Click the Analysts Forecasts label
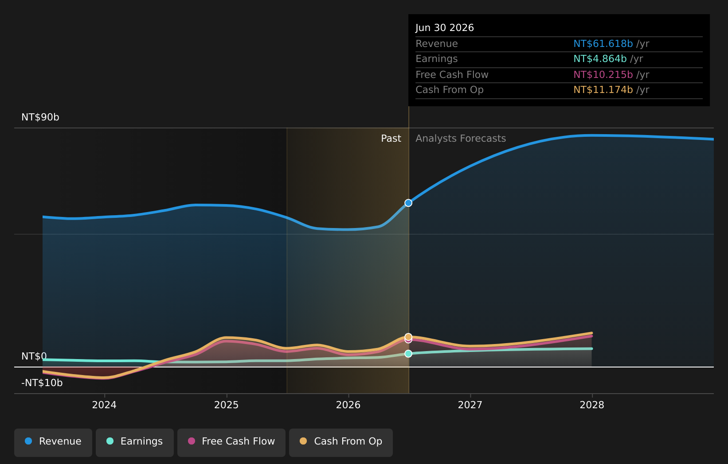 (461, 139)
